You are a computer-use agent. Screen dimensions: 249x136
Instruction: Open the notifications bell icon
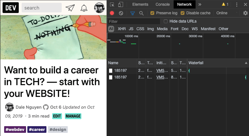84,8
